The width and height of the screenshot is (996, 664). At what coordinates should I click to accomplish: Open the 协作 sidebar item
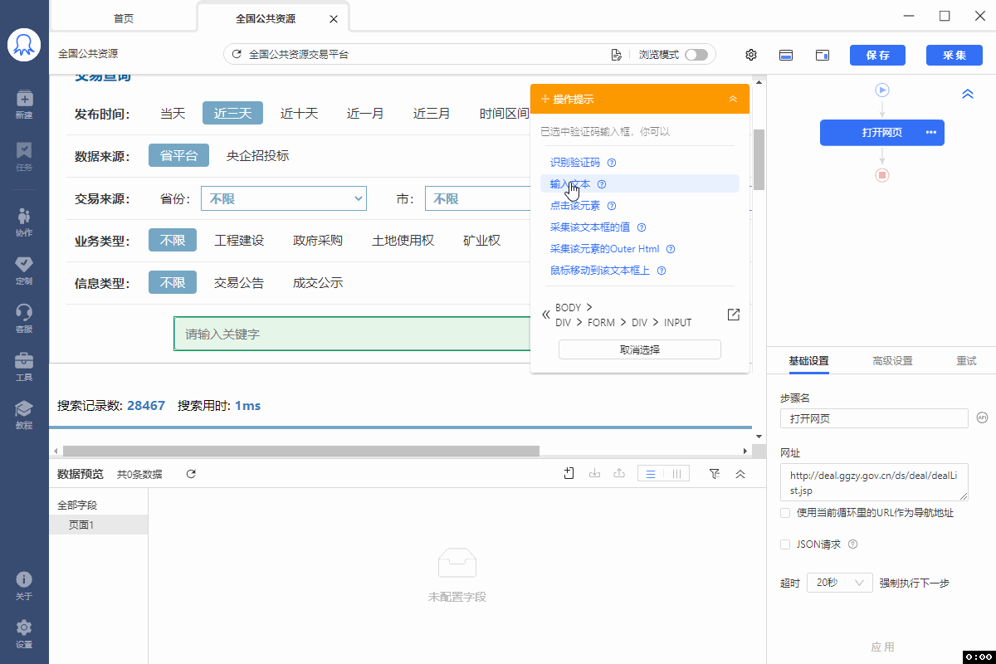tap(24, 221)
